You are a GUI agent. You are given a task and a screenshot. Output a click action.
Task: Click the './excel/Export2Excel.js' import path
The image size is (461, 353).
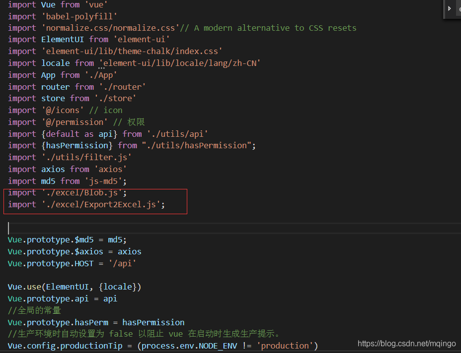[100, 205]
